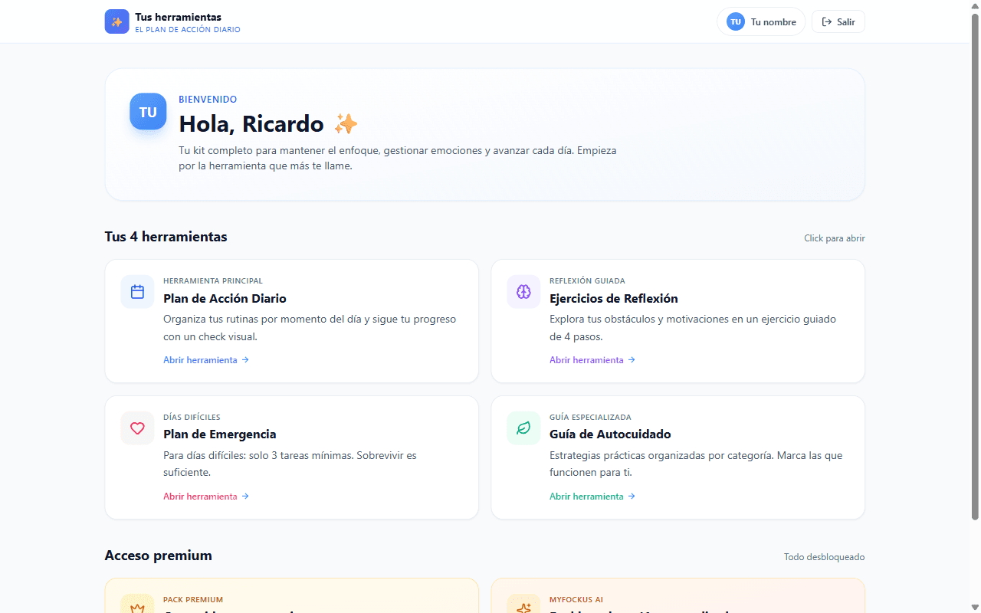
Task: Click the sparkles emoji beside Hola, Ricardo
Action: (346, 123)
